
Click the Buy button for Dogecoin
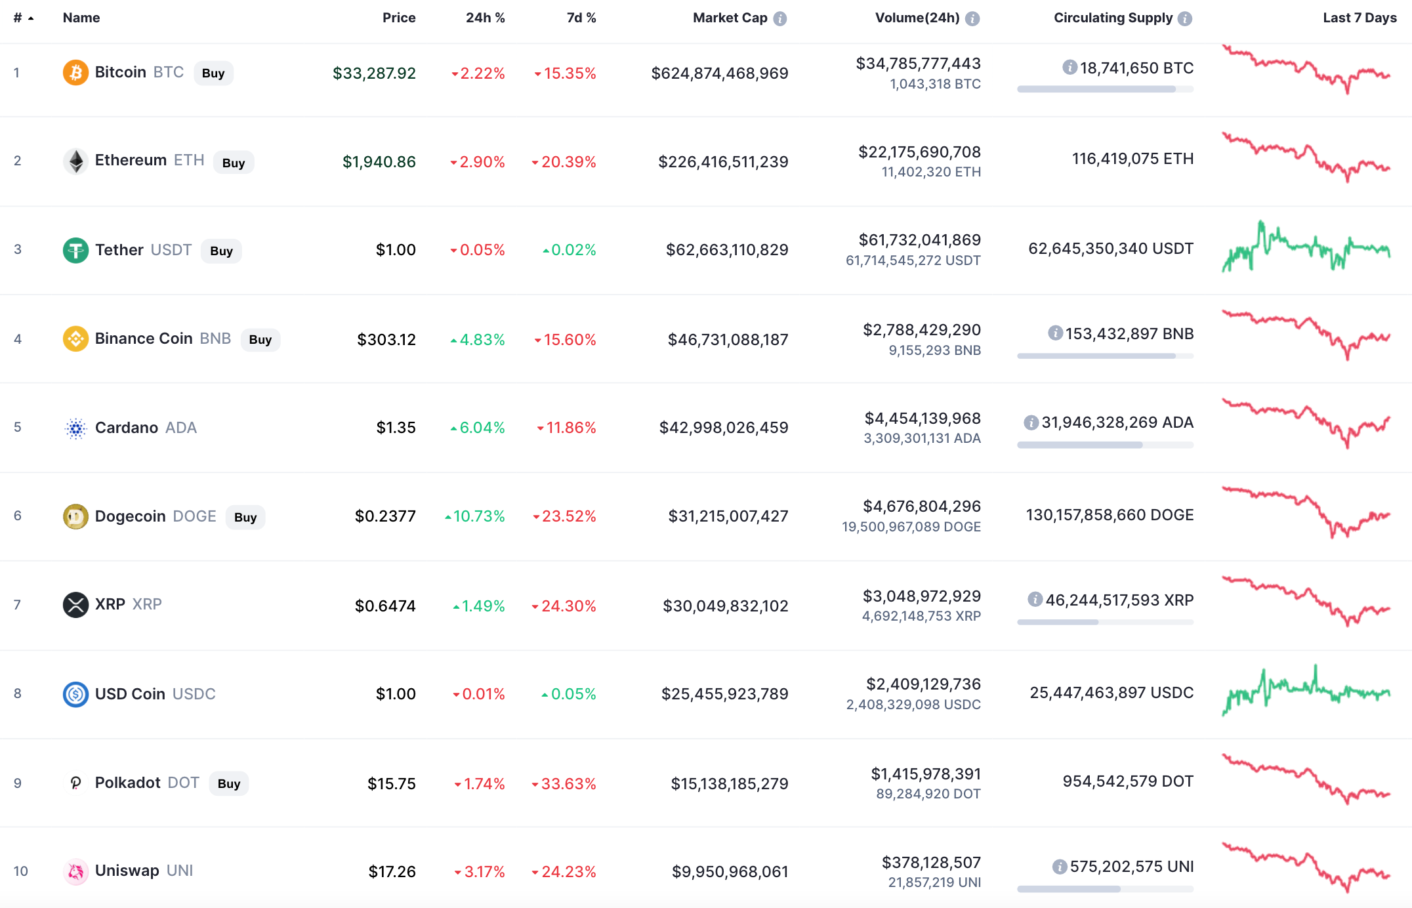tap(245, 517)
